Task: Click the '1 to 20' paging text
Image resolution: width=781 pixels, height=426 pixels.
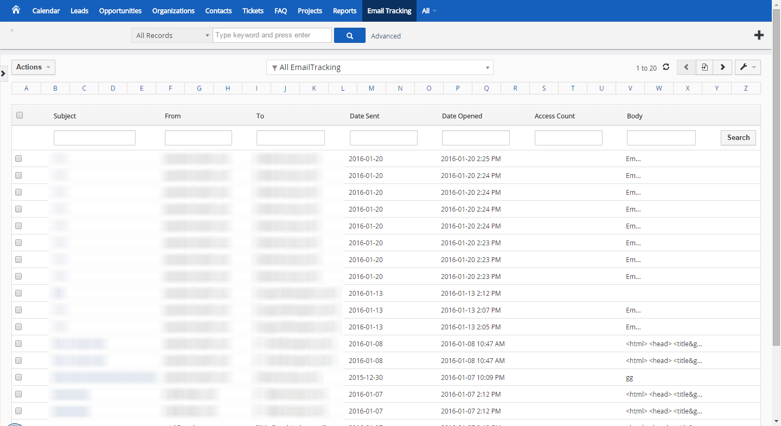Action: click(646, 68)
